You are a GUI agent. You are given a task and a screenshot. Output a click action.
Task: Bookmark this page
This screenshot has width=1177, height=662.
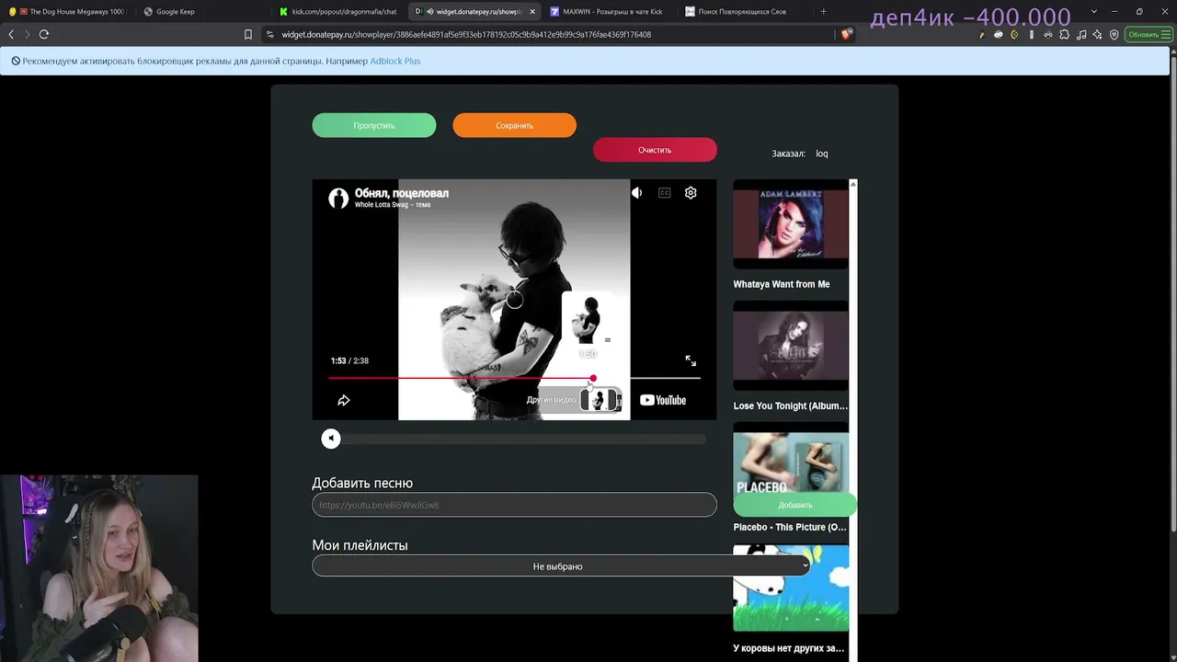click(x=248, y=34)
